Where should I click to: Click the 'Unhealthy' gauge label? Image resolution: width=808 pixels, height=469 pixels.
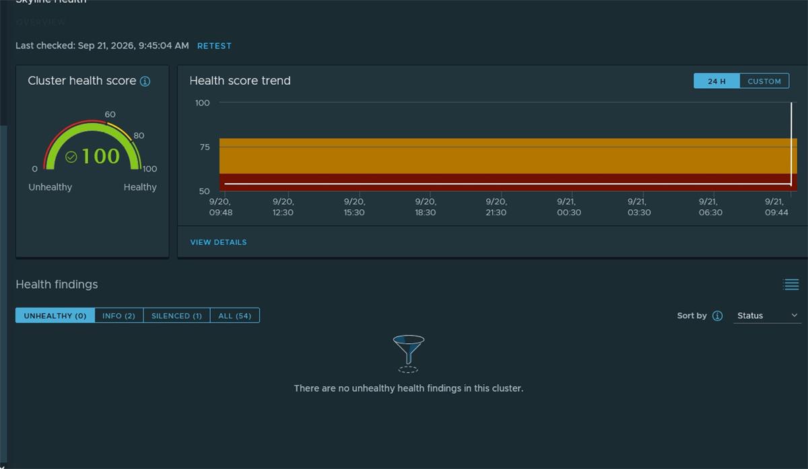click(50, 187)
